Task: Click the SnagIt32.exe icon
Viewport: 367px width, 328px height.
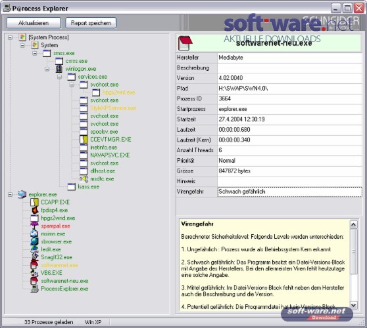Action: point(34,257)
